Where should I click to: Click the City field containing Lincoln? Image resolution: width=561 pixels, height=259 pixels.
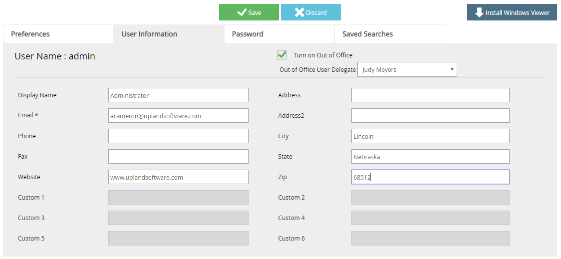coord(430,136)
